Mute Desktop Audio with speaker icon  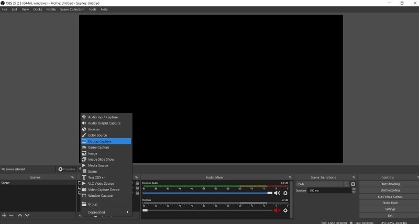(277, 193)
